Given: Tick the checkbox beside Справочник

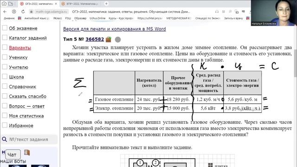Looking at the screenshot, I should [x=5, y=86].
